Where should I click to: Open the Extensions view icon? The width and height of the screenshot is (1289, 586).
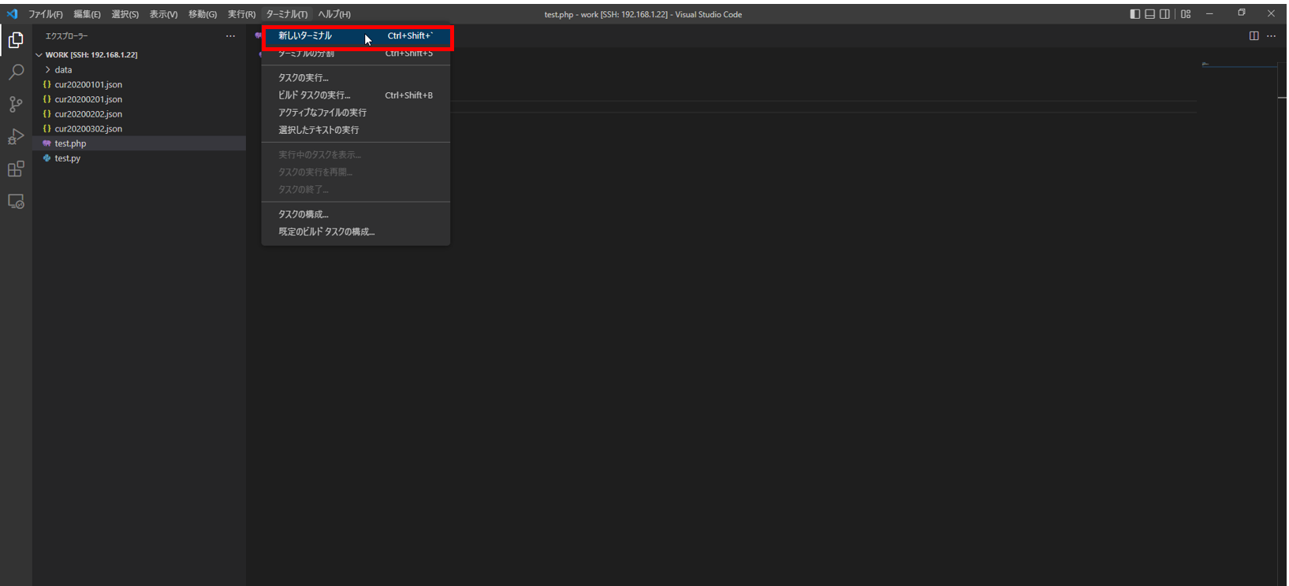pos(16,169)
